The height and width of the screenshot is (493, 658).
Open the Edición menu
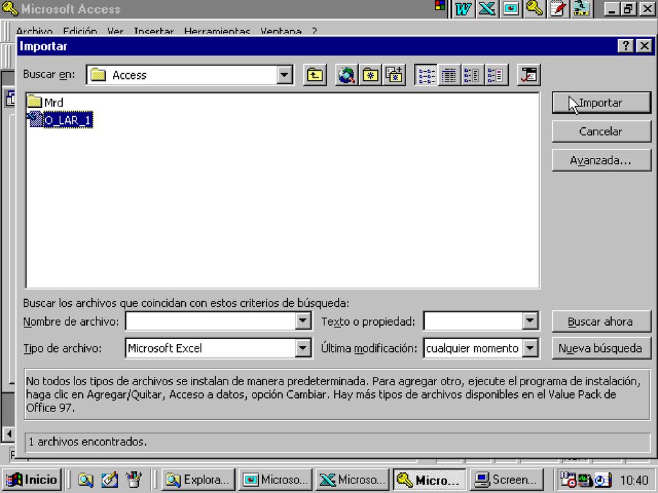[80, 31]
